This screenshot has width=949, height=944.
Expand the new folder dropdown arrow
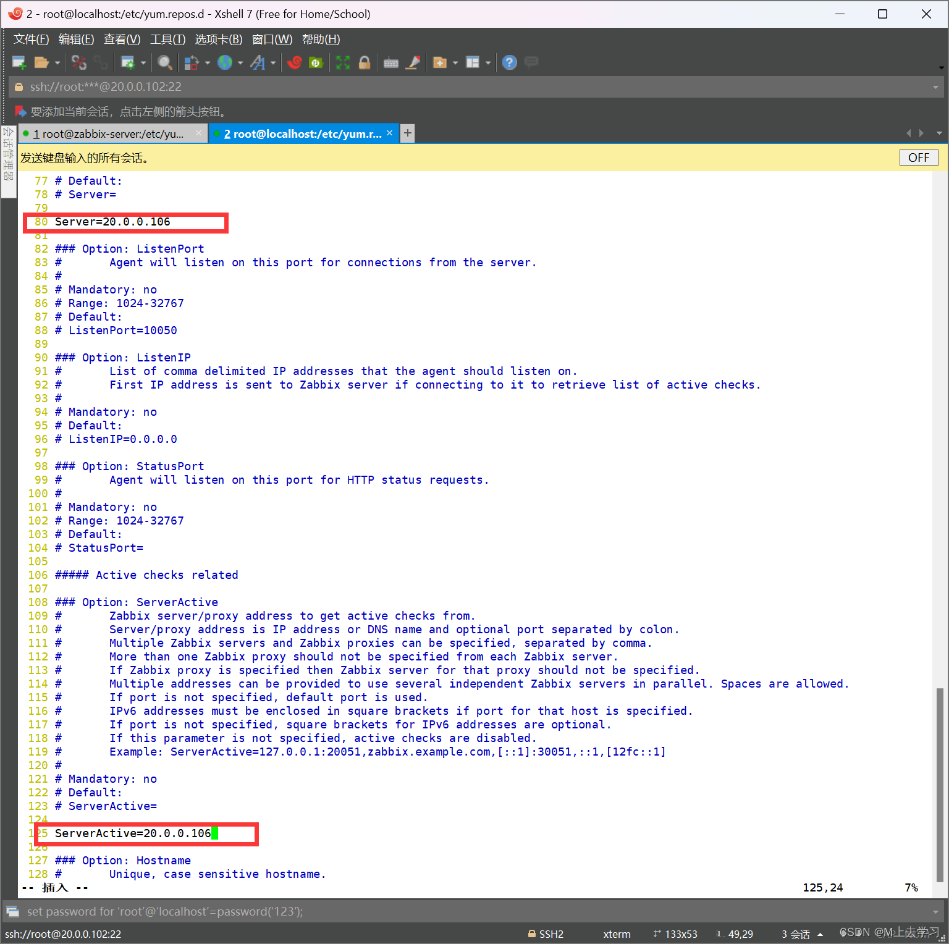pyautogui.click(x=455, y=62)
